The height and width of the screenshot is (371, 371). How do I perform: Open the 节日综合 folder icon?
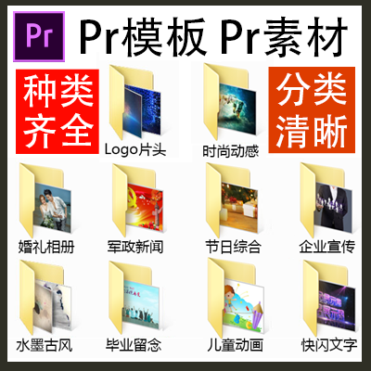tap(232, 200)
